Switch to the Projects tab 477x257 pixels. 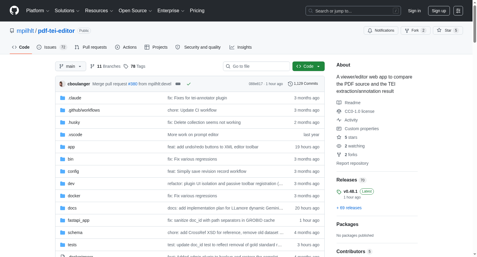click(x=156, y=47)
